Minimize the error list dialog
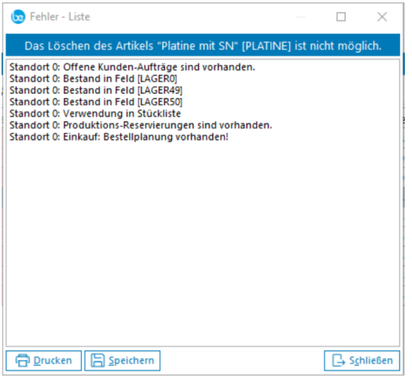 pos(300,17)
